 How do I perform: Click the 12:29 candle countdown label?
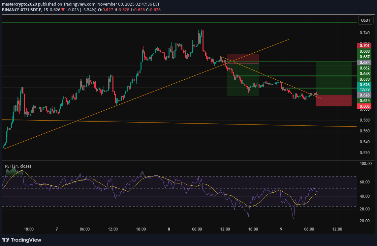click(364, 90)
